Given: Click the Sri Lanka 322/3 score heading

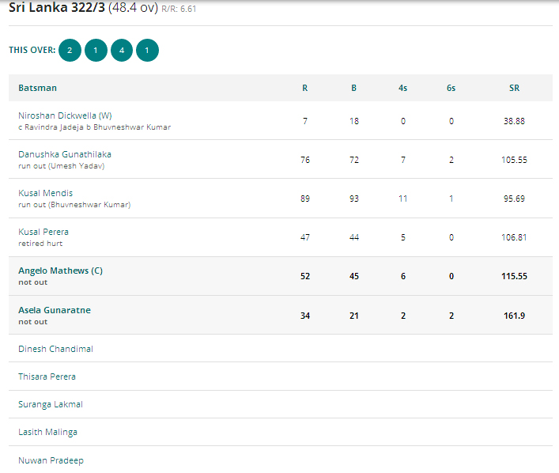Looking at the screenshot, I should 57,7.
